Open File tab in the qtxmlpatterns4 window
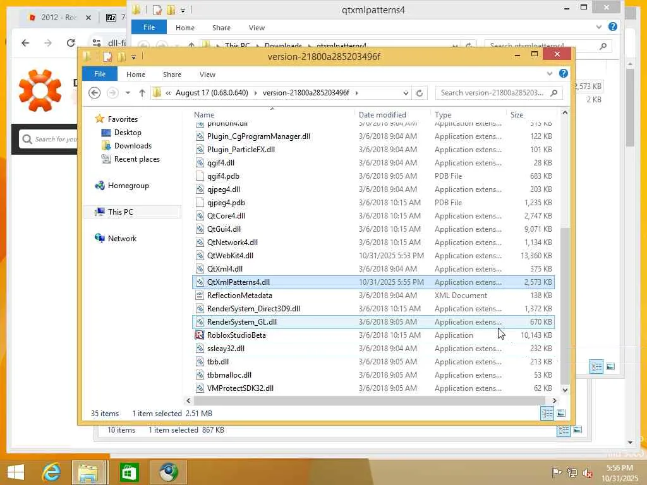 click(149, 27)
